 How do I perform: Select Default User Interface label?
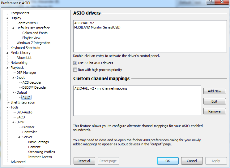pyautogui.click(x=33, y=28)
